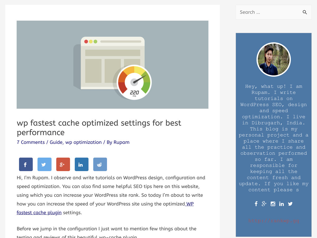The height and width of the screenshot is (238, 317).
Task: Go to the Guide category
Action: click(x=56, y=142)
